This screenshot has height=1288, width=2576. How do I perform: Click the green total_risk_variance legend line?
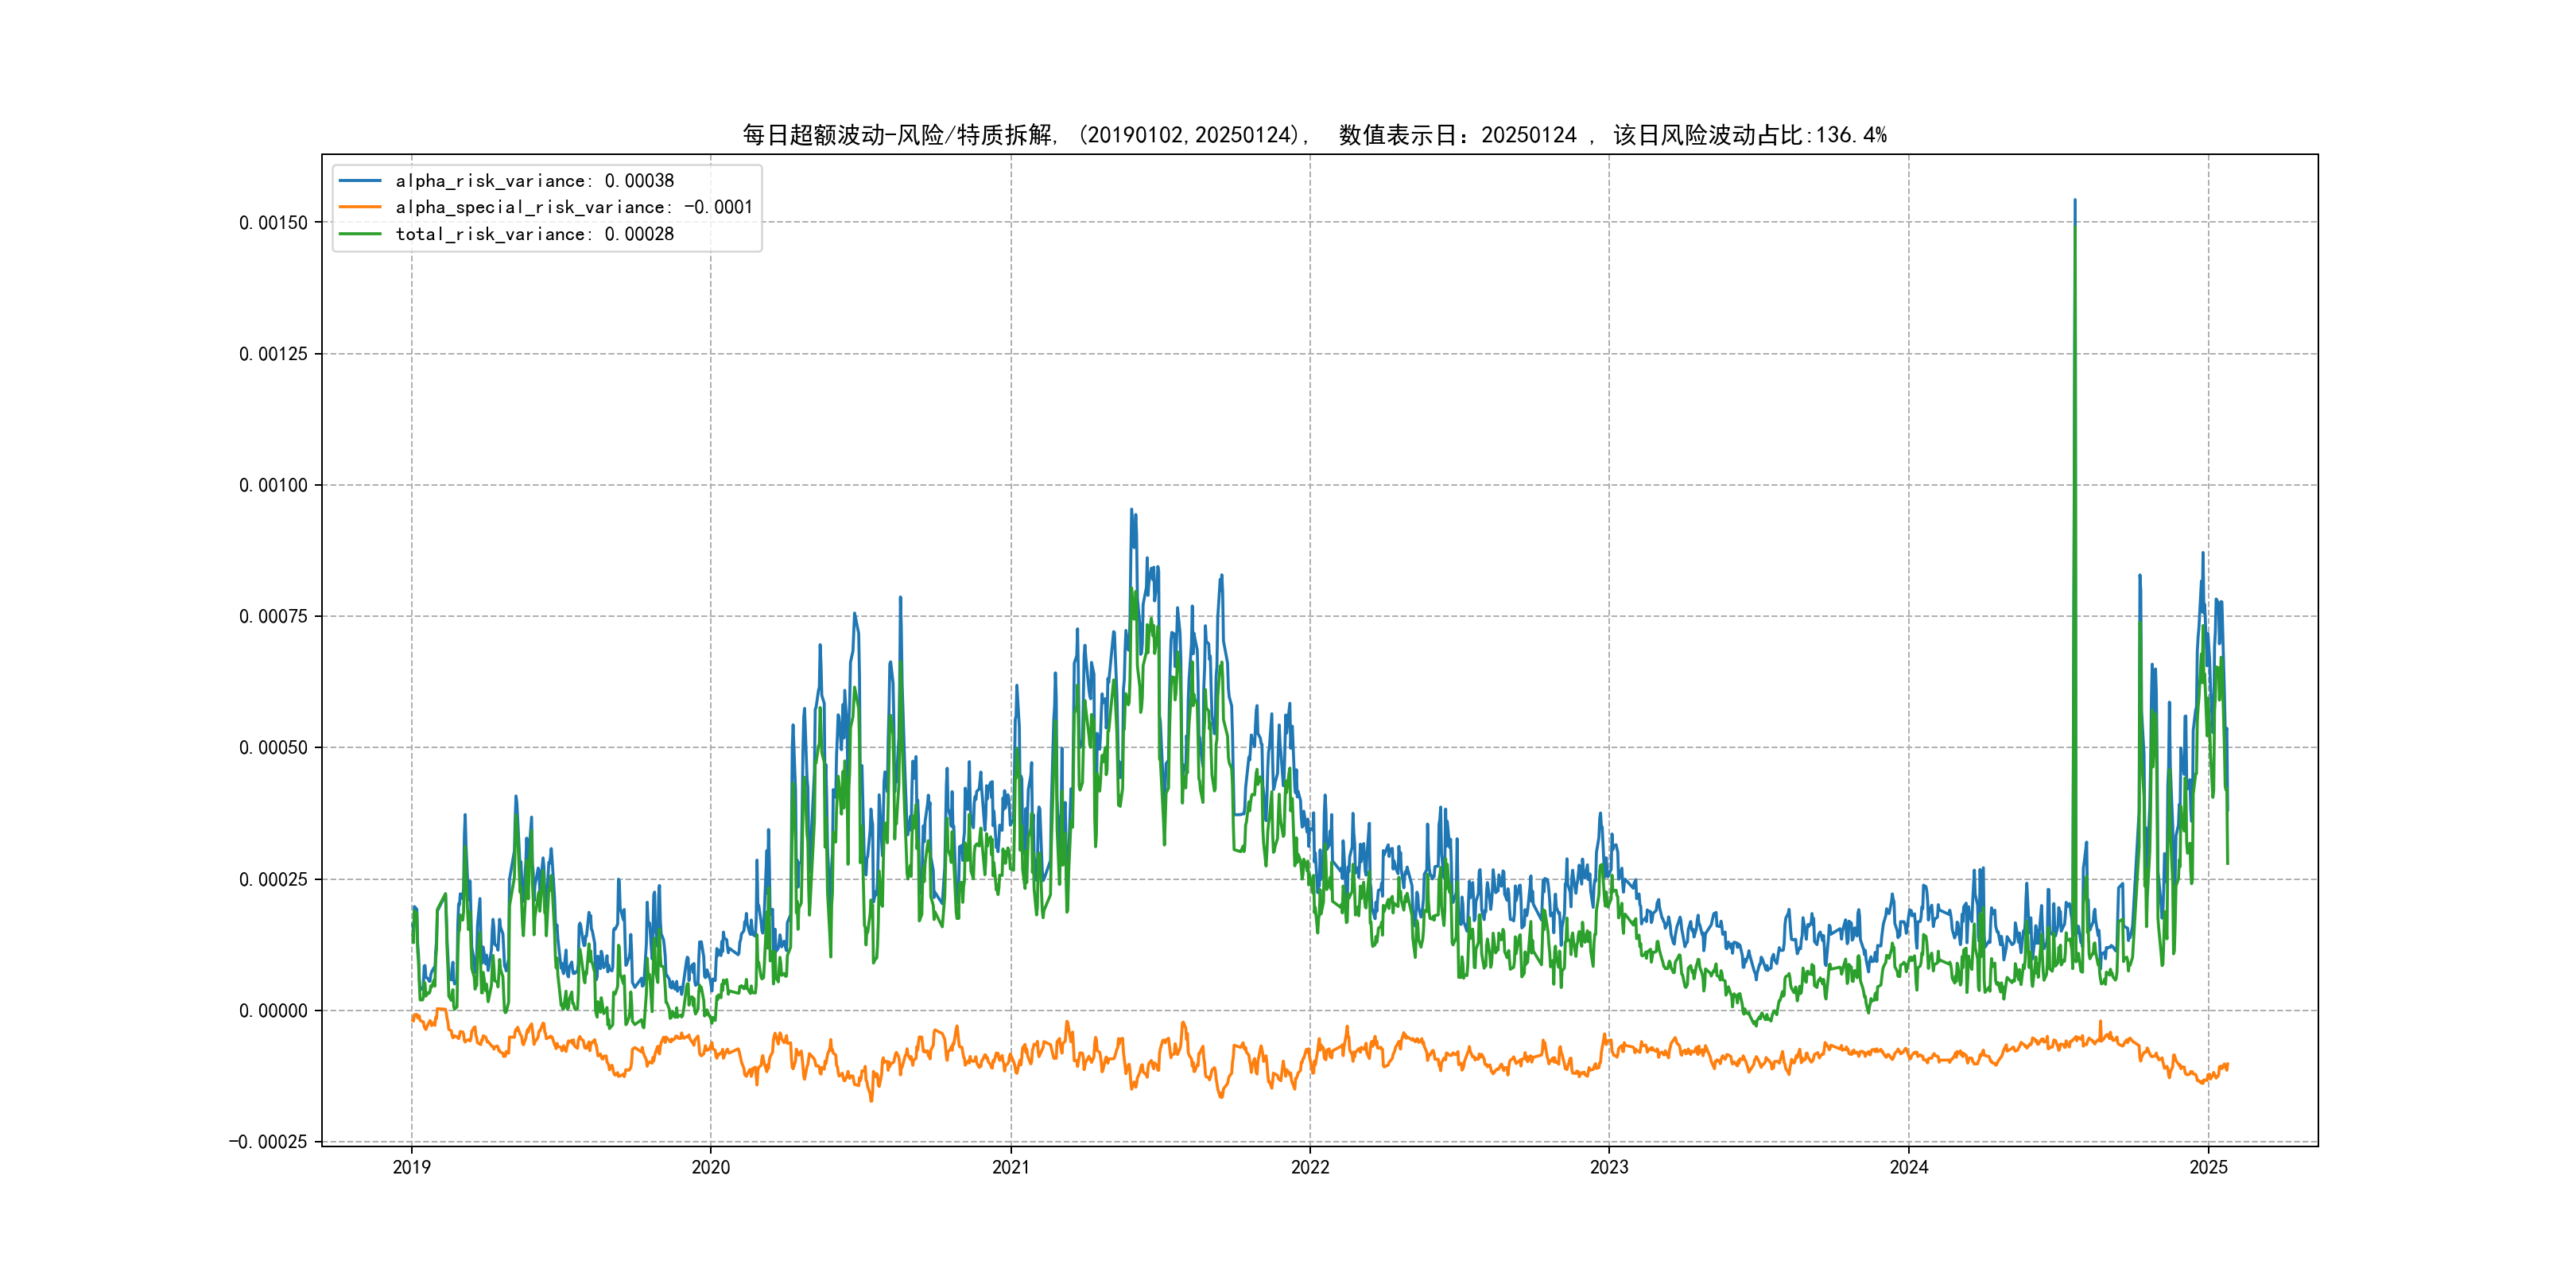[360, 234]
